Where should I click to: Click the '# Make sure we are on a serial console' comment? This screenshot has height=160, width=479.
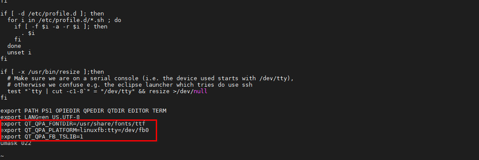(151, 78)
